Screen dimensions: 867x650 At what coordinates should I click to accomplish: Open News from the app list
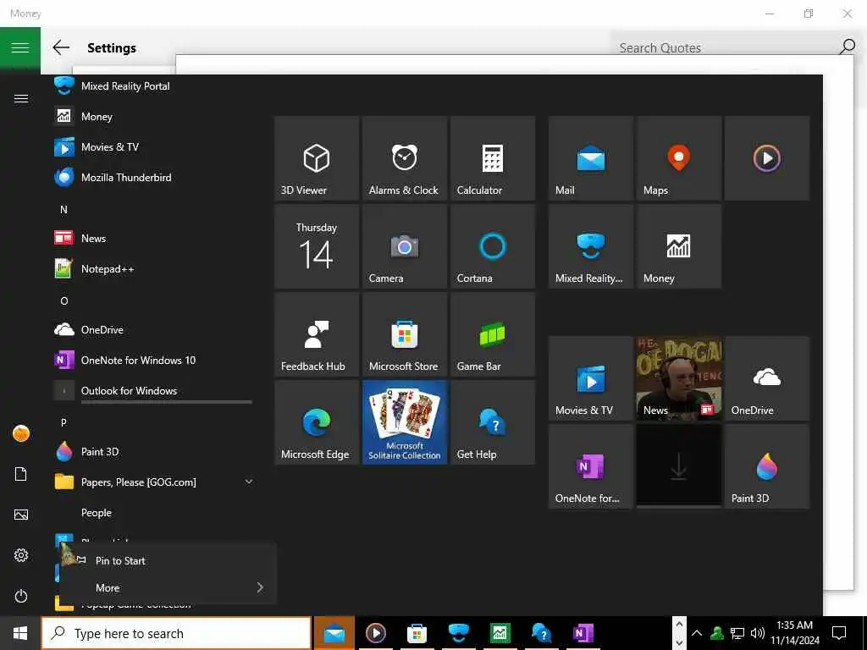154,238
